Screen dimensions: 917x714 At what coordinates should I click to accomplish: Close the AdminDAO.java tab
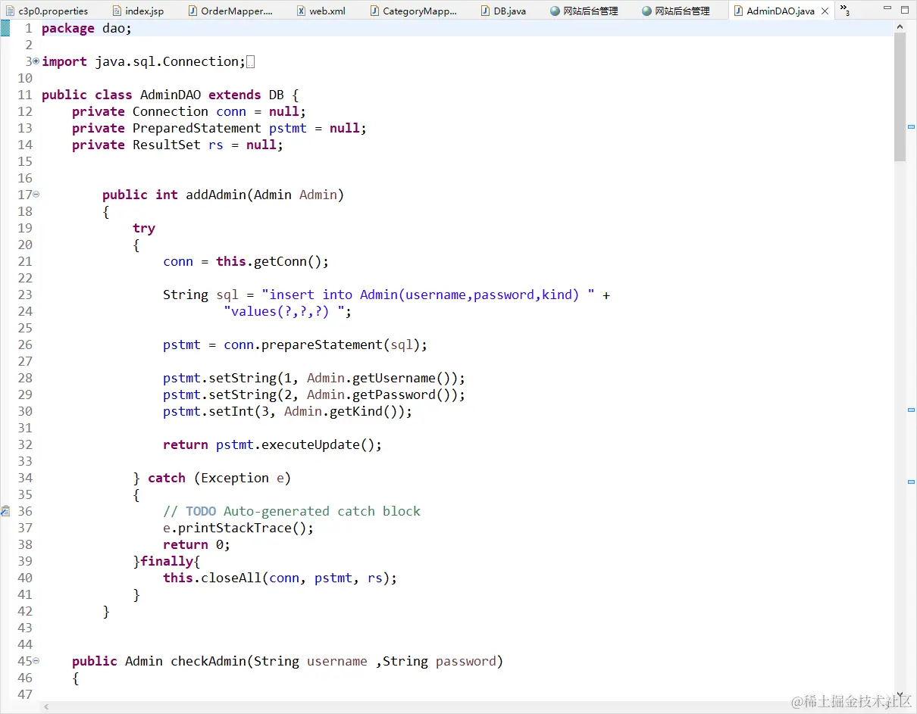tap(825, 11)
